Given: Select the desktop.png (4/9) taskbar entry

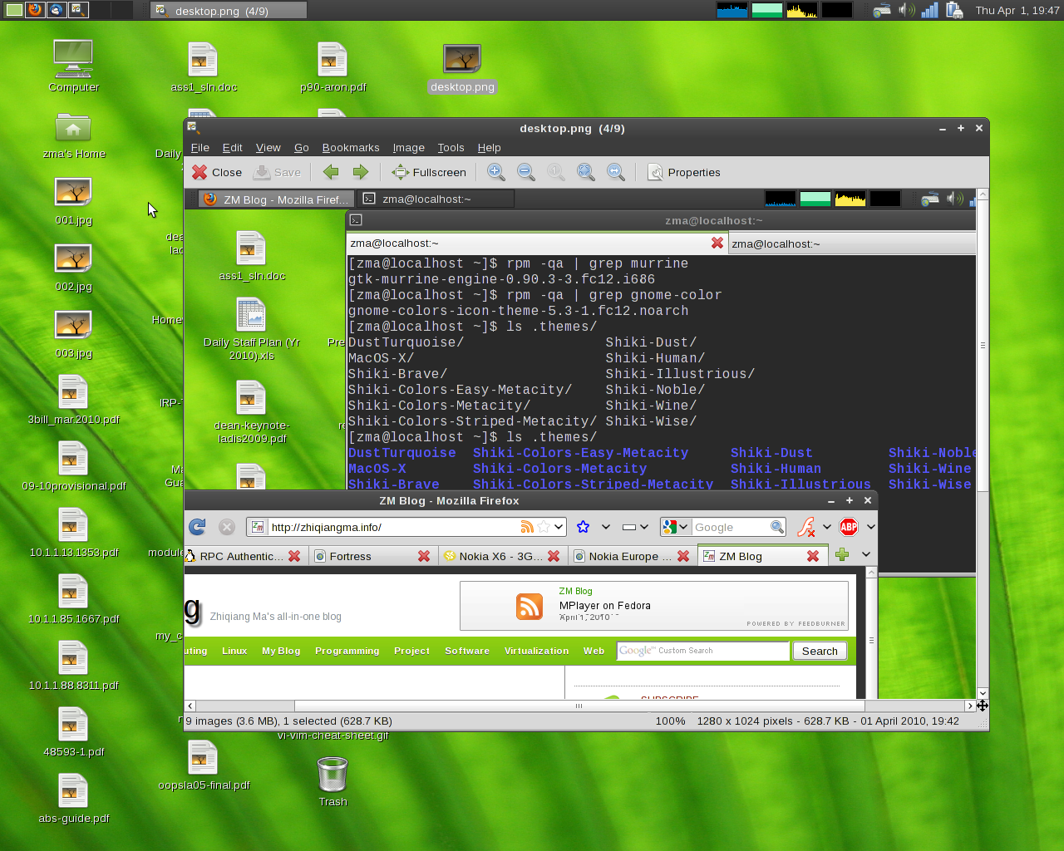Looking at the screenshot, I should [x=229, y=10].
